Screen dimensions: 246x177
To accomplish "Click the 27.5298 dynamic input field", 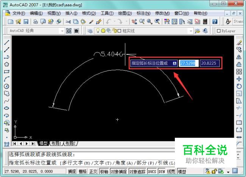I will click(x=188, y=63).
